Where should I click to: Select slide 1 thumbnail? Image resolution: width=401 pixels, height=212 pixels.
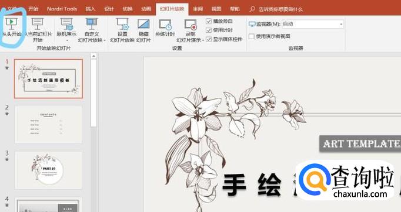click(48, 78)
